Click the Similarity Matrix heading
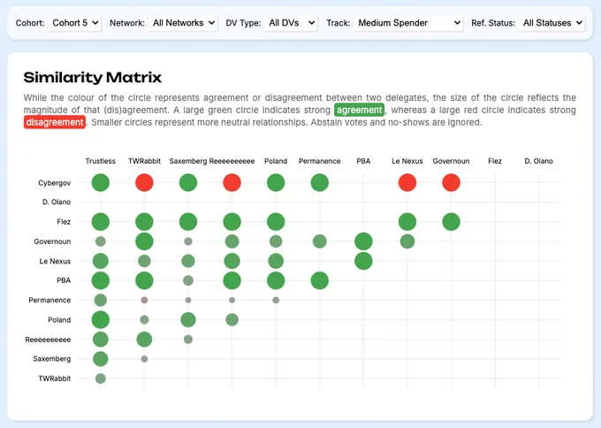Screen dimensions: 601x428 click(92, 78)
